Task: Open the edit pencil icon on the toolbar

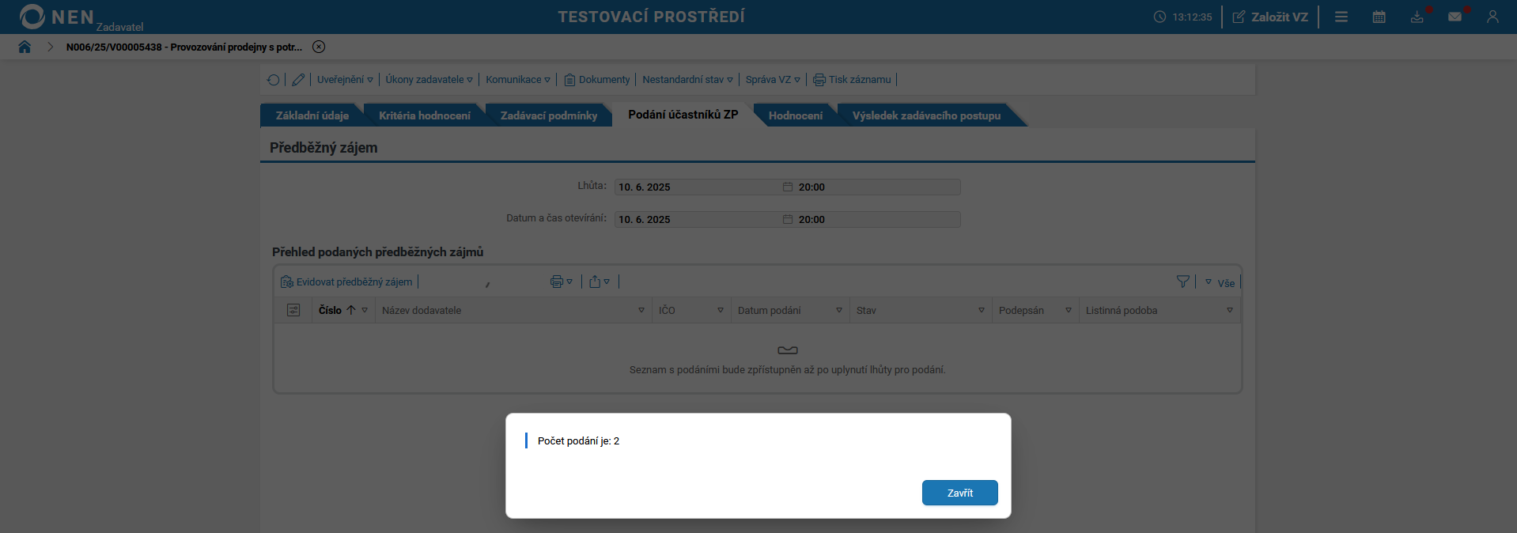Action: (298, 79)
